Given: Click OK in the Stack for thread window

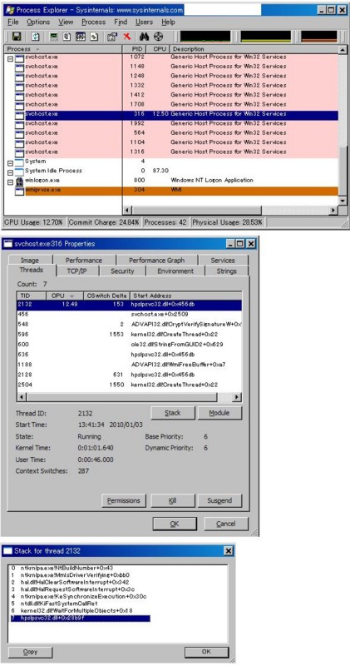Looking at the screenshot, I should [207, 652].
